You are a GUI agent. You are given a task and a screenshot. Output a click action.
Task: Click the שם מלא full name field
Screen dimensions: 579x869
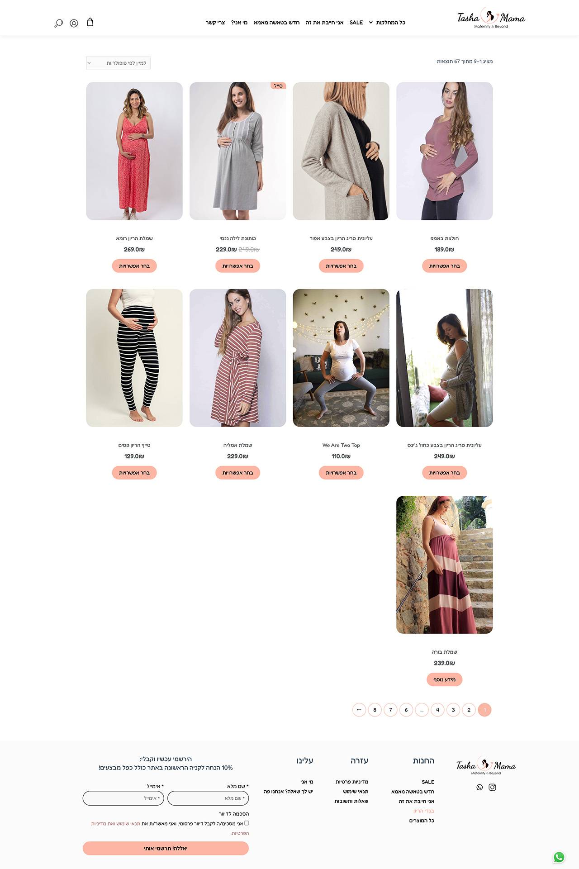coord(208,798)
